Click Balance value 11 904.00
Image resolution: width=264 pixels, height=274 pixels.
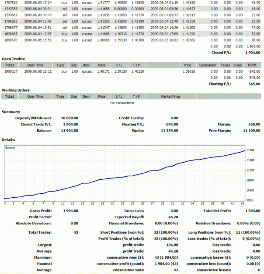(69, 131)
